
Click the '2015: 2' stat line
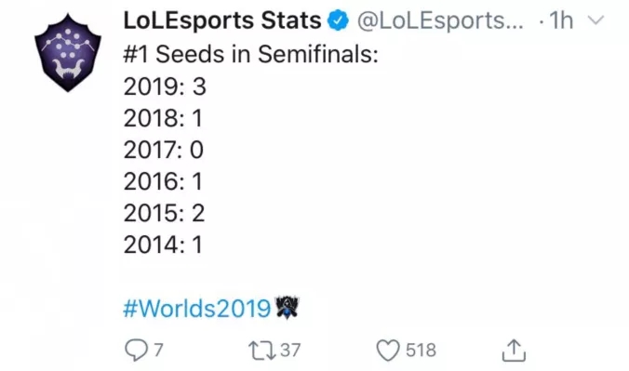[164, 213]
